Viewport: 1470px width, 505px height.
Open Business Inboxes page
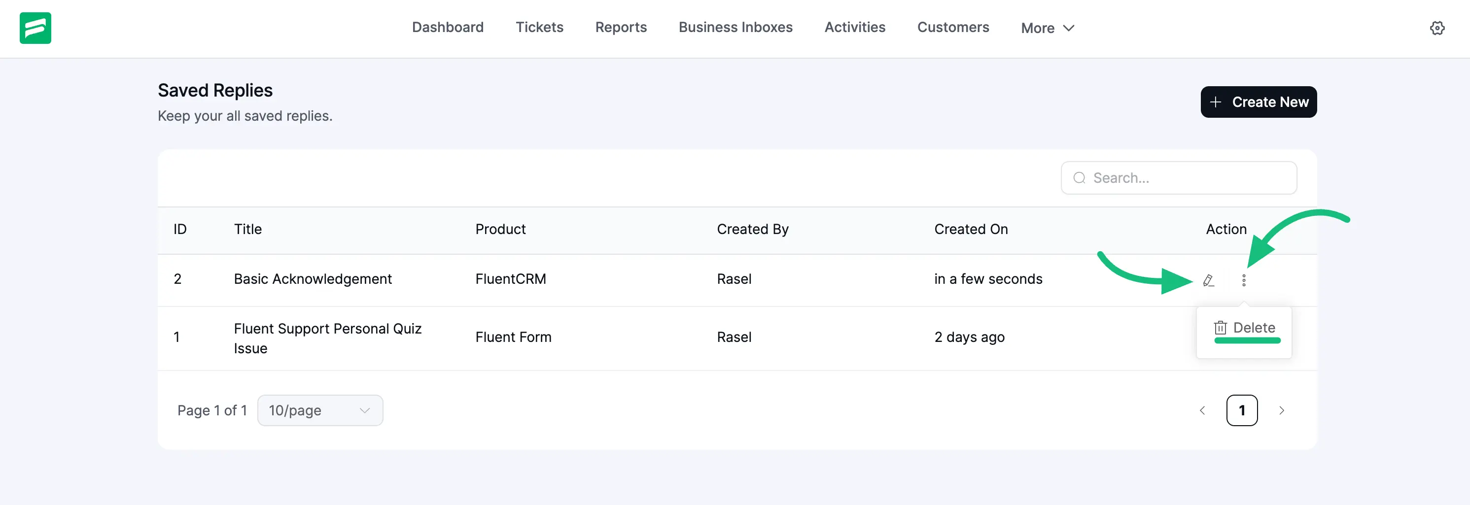click(735, 28)
